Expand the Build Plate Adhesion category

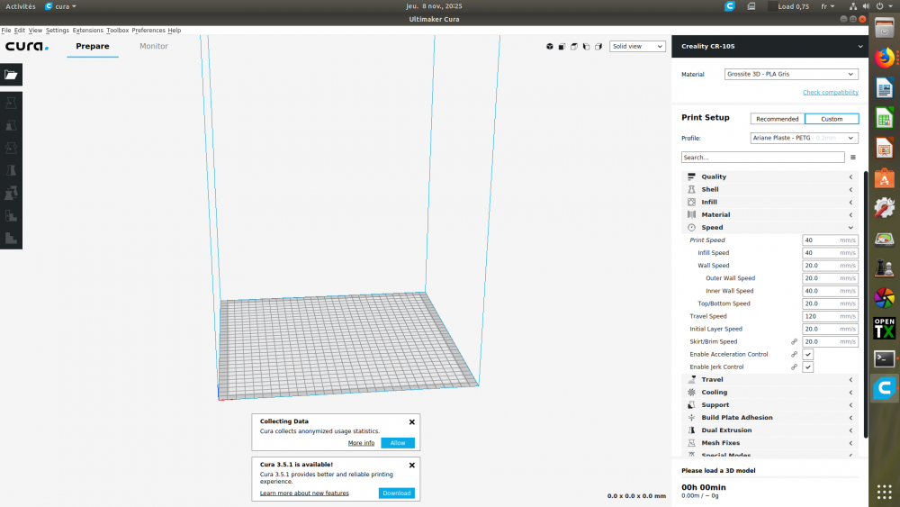[769, 418]
